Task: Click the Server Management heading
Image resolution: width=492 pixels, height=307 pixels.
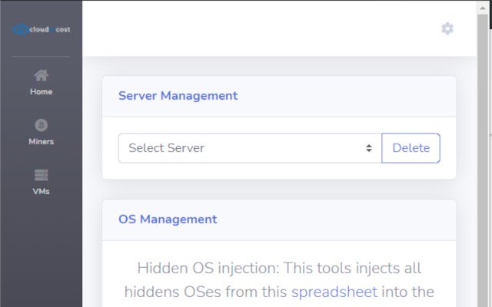Action: [178, 96]
